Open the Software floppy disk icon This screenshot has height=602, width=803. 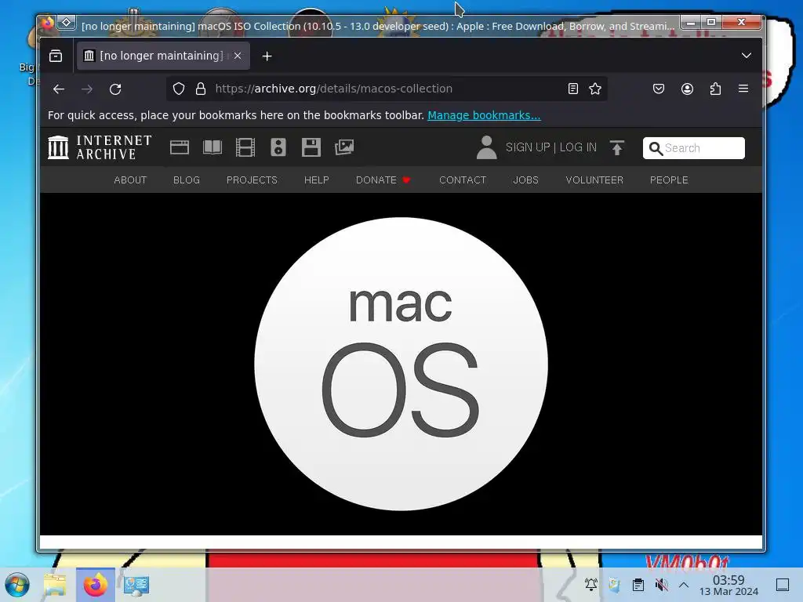tap(311, 147)
